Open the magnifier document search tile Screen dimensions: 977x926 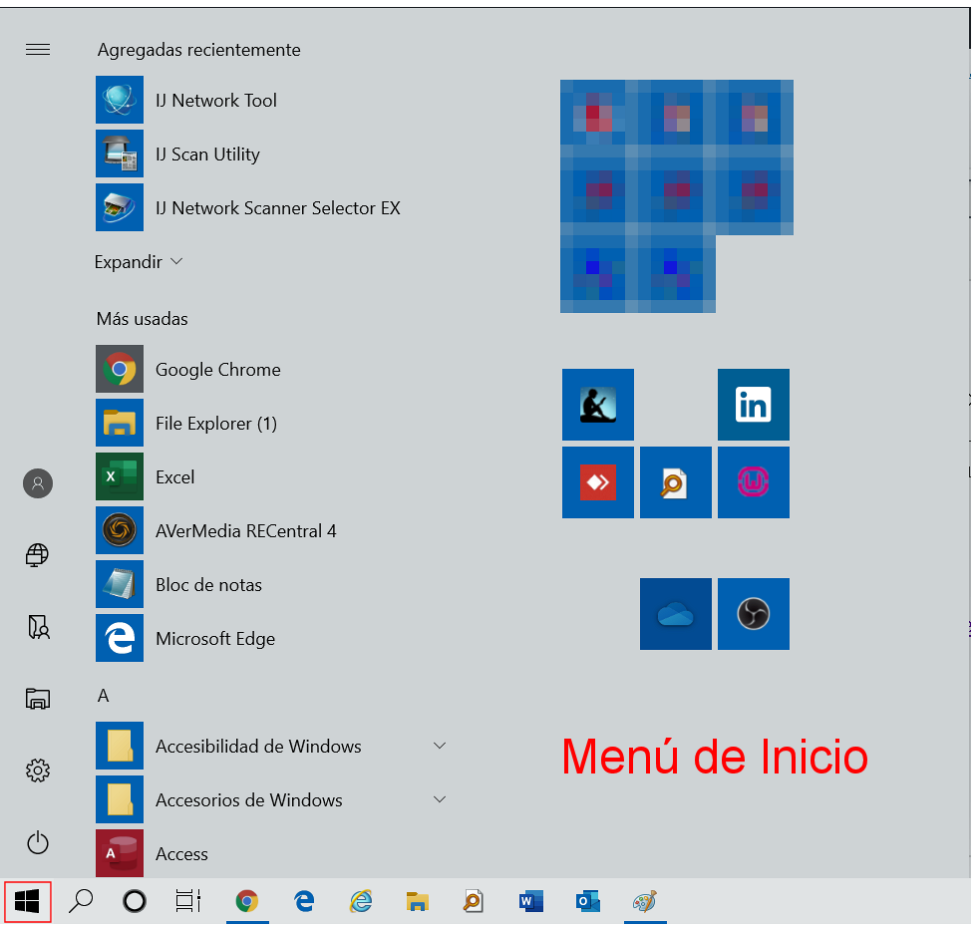point(676,482)
